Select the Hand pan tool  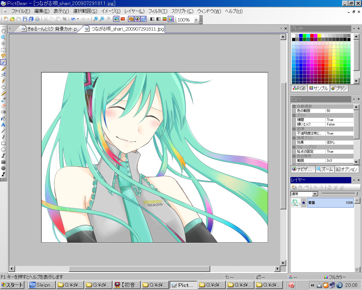[x=3, y=31]
